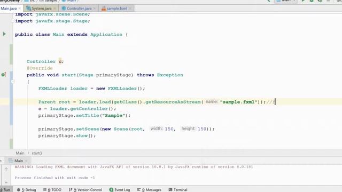Click the "sample.fxml" string in the code

(x=239, y=102)
